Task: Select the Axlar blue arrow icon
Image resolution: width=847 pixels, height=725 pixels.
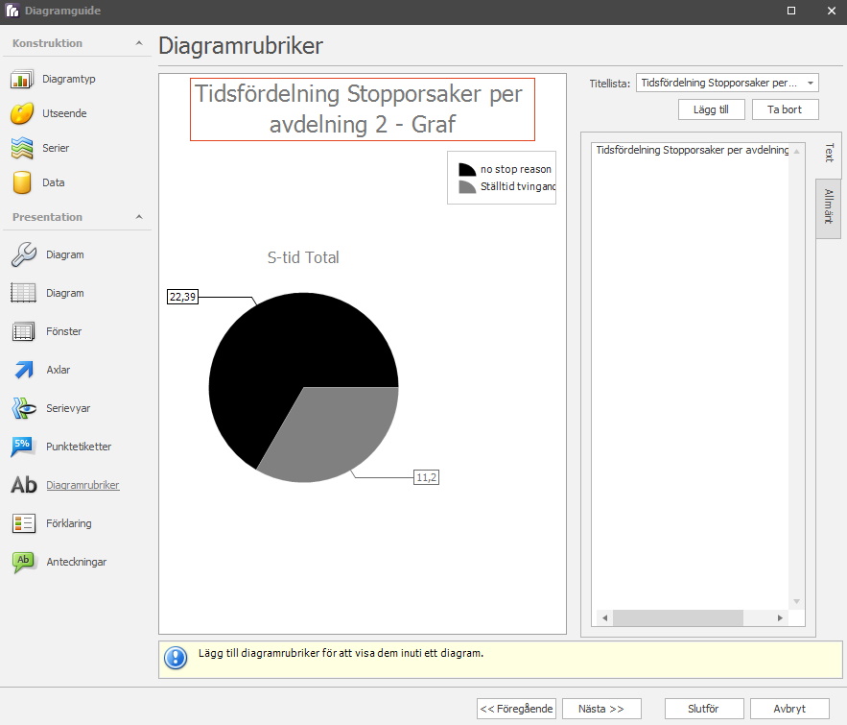Action: 24,370
